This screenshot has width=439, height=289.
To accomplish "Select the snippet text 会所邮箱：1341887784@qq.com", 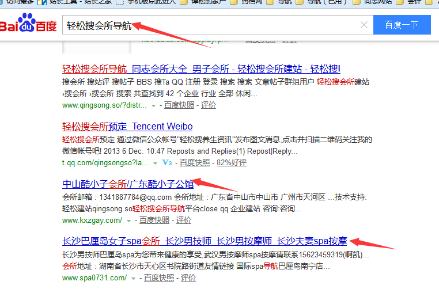I will pyautogui.click(x=117, y=197).
